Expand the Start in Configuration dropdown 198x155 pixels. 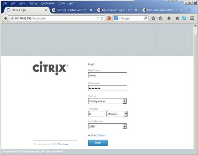[x=107, y=101]
